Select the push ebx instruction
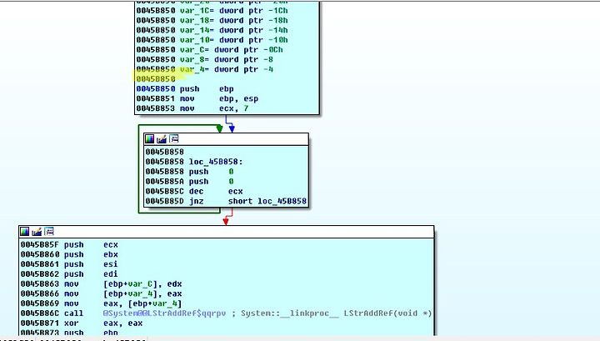This screenshot has height=341, width=600. point(69,254)
